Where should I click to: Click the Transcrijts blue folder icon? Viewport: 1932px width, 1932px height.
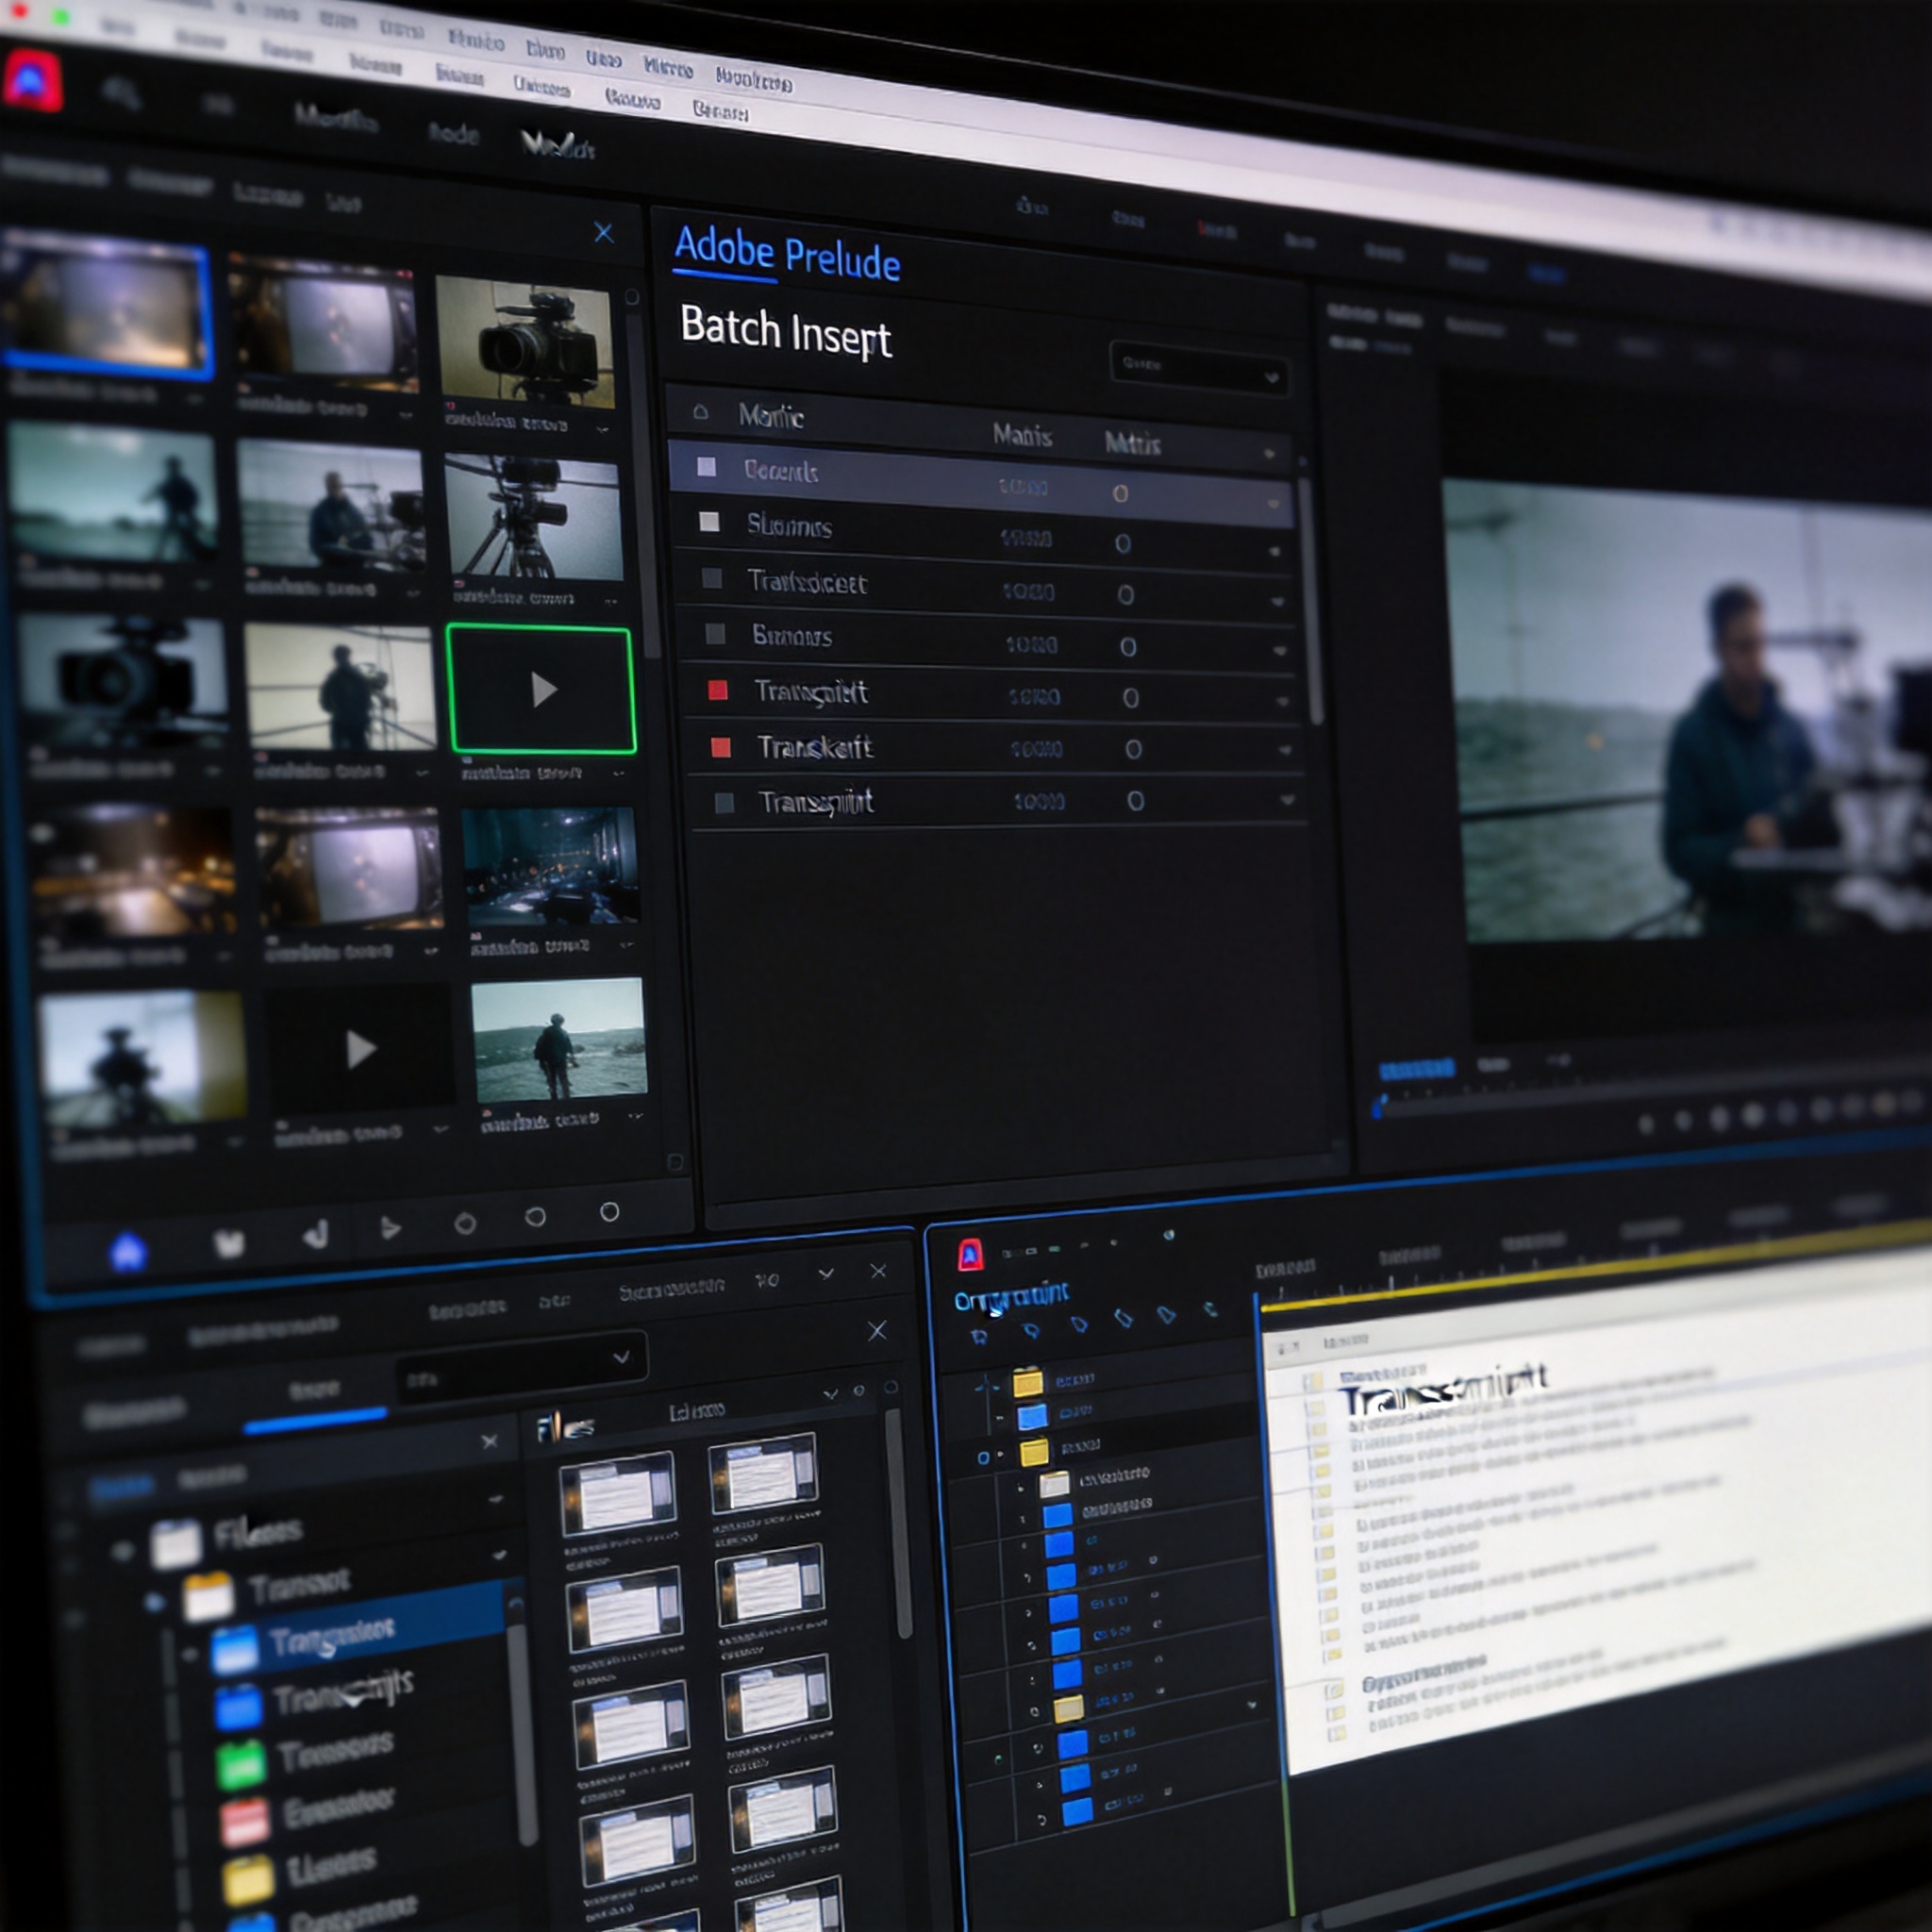coord(238,1707)
